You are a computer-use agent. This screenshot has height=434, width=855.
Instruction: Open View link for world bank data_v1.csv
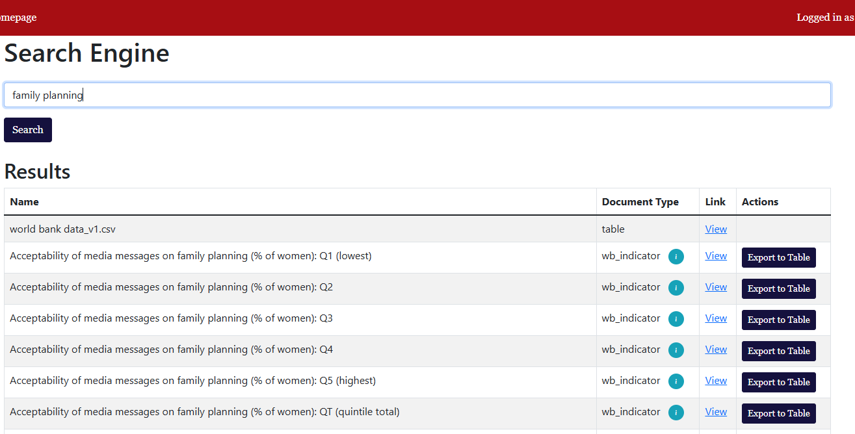pos(716,229)
